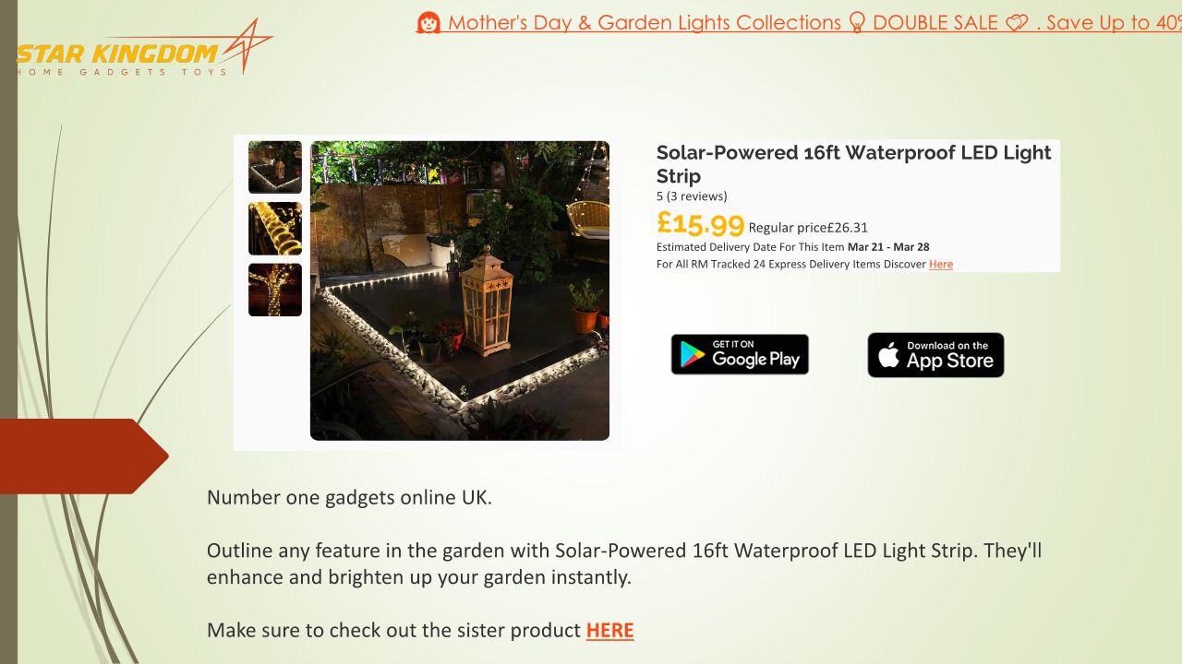Click the main garden lantern product image
This screenshot has width=1182, height=664.
point(460,290)
